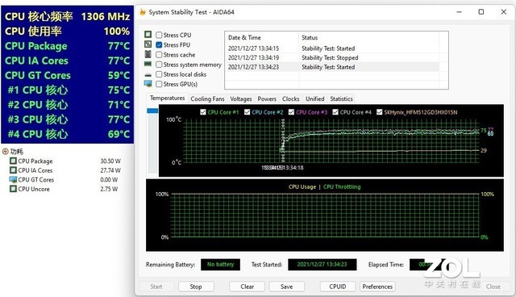Select log row dated 2021/12/27 13:34:15
The image size is (516, 297).
[x=333, y=48]
